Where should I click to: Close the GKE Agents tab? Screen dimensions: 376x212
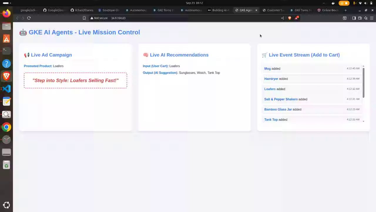click(256, 10)
